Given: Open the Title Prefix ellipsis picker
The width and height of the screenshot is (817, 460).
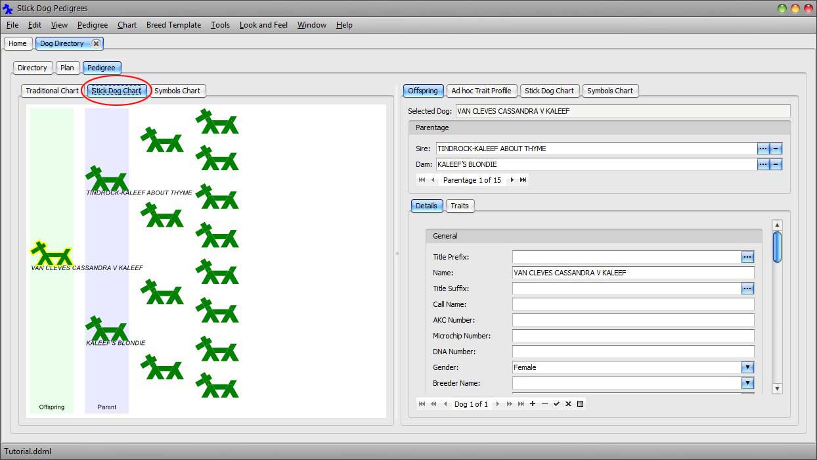Looking at the screenshot, I should (748, 256).
